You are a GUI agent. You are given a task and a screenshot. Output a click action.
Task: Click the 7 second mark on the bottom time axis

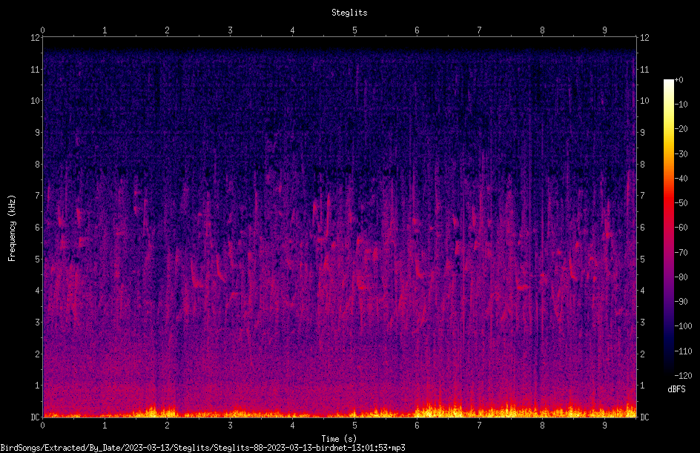pos(479,426)
